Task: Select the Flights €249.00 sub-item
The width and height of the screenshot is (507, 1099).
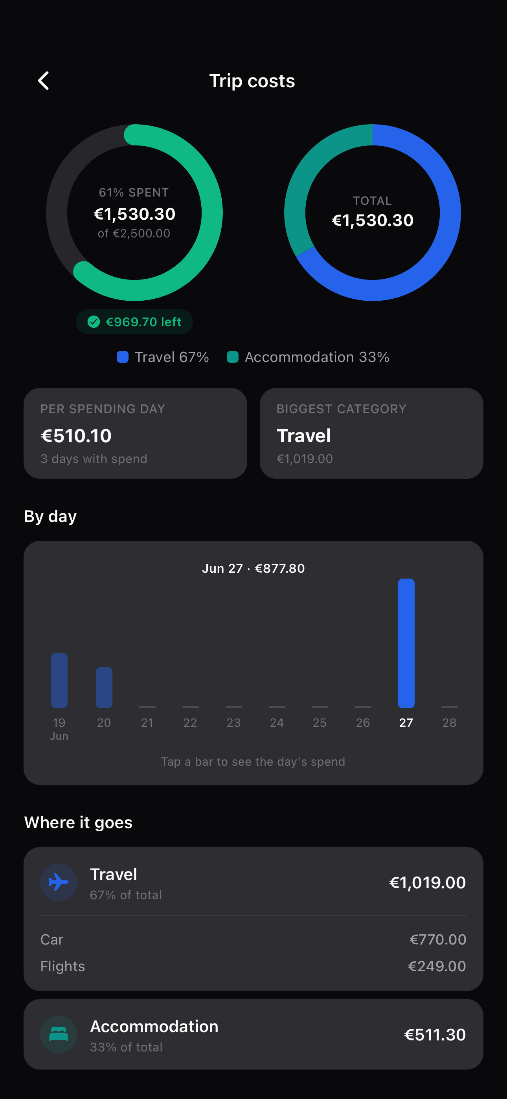Action: 253,966
